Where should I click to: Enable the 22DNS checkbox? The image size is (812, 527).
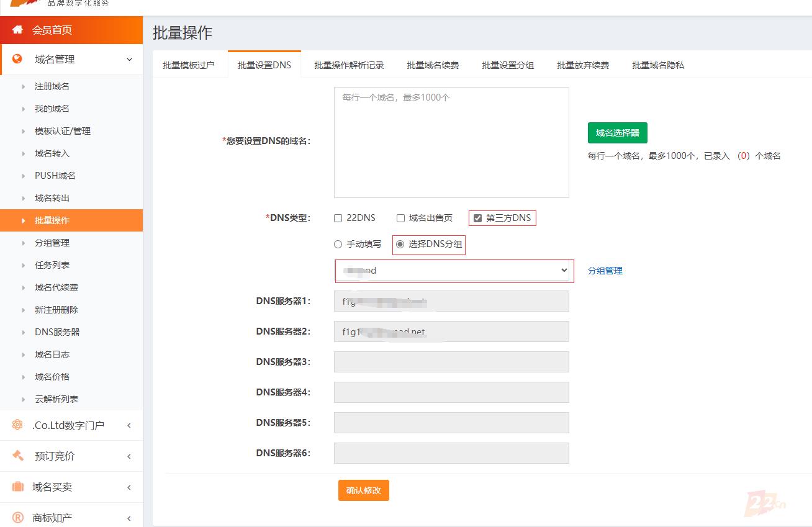tap(338, 218)
